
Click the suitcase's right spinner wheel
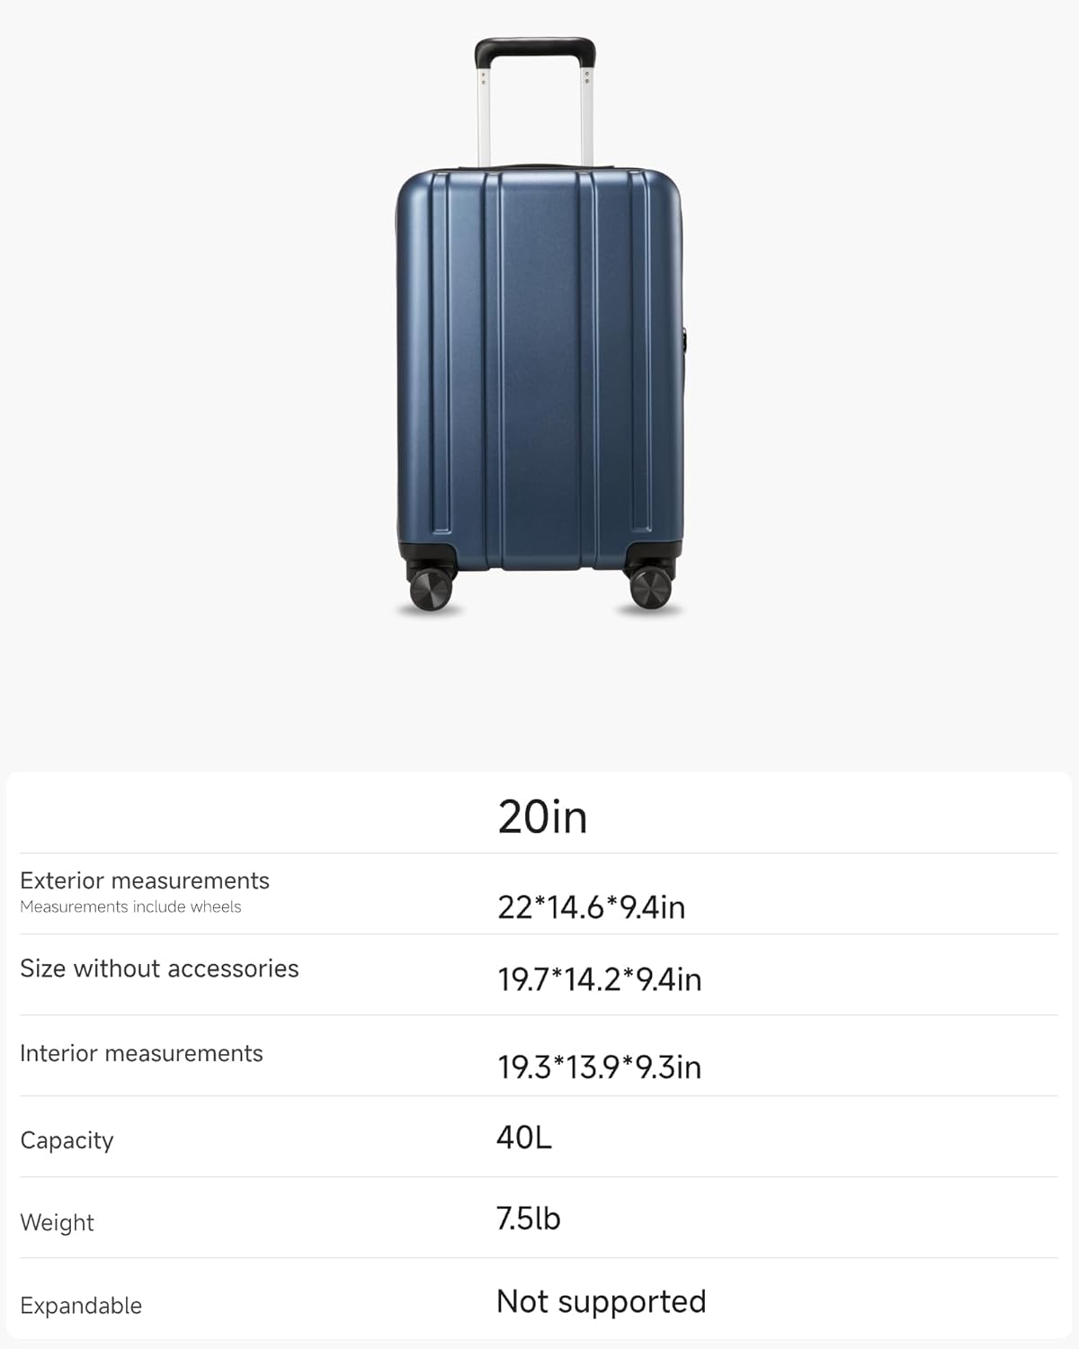pyautogui.click(x=649, y=587)
